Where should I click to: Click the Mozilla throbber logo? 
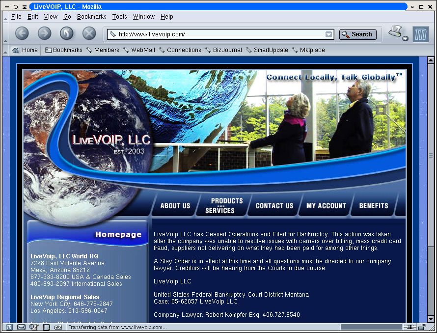click(420, 34)
